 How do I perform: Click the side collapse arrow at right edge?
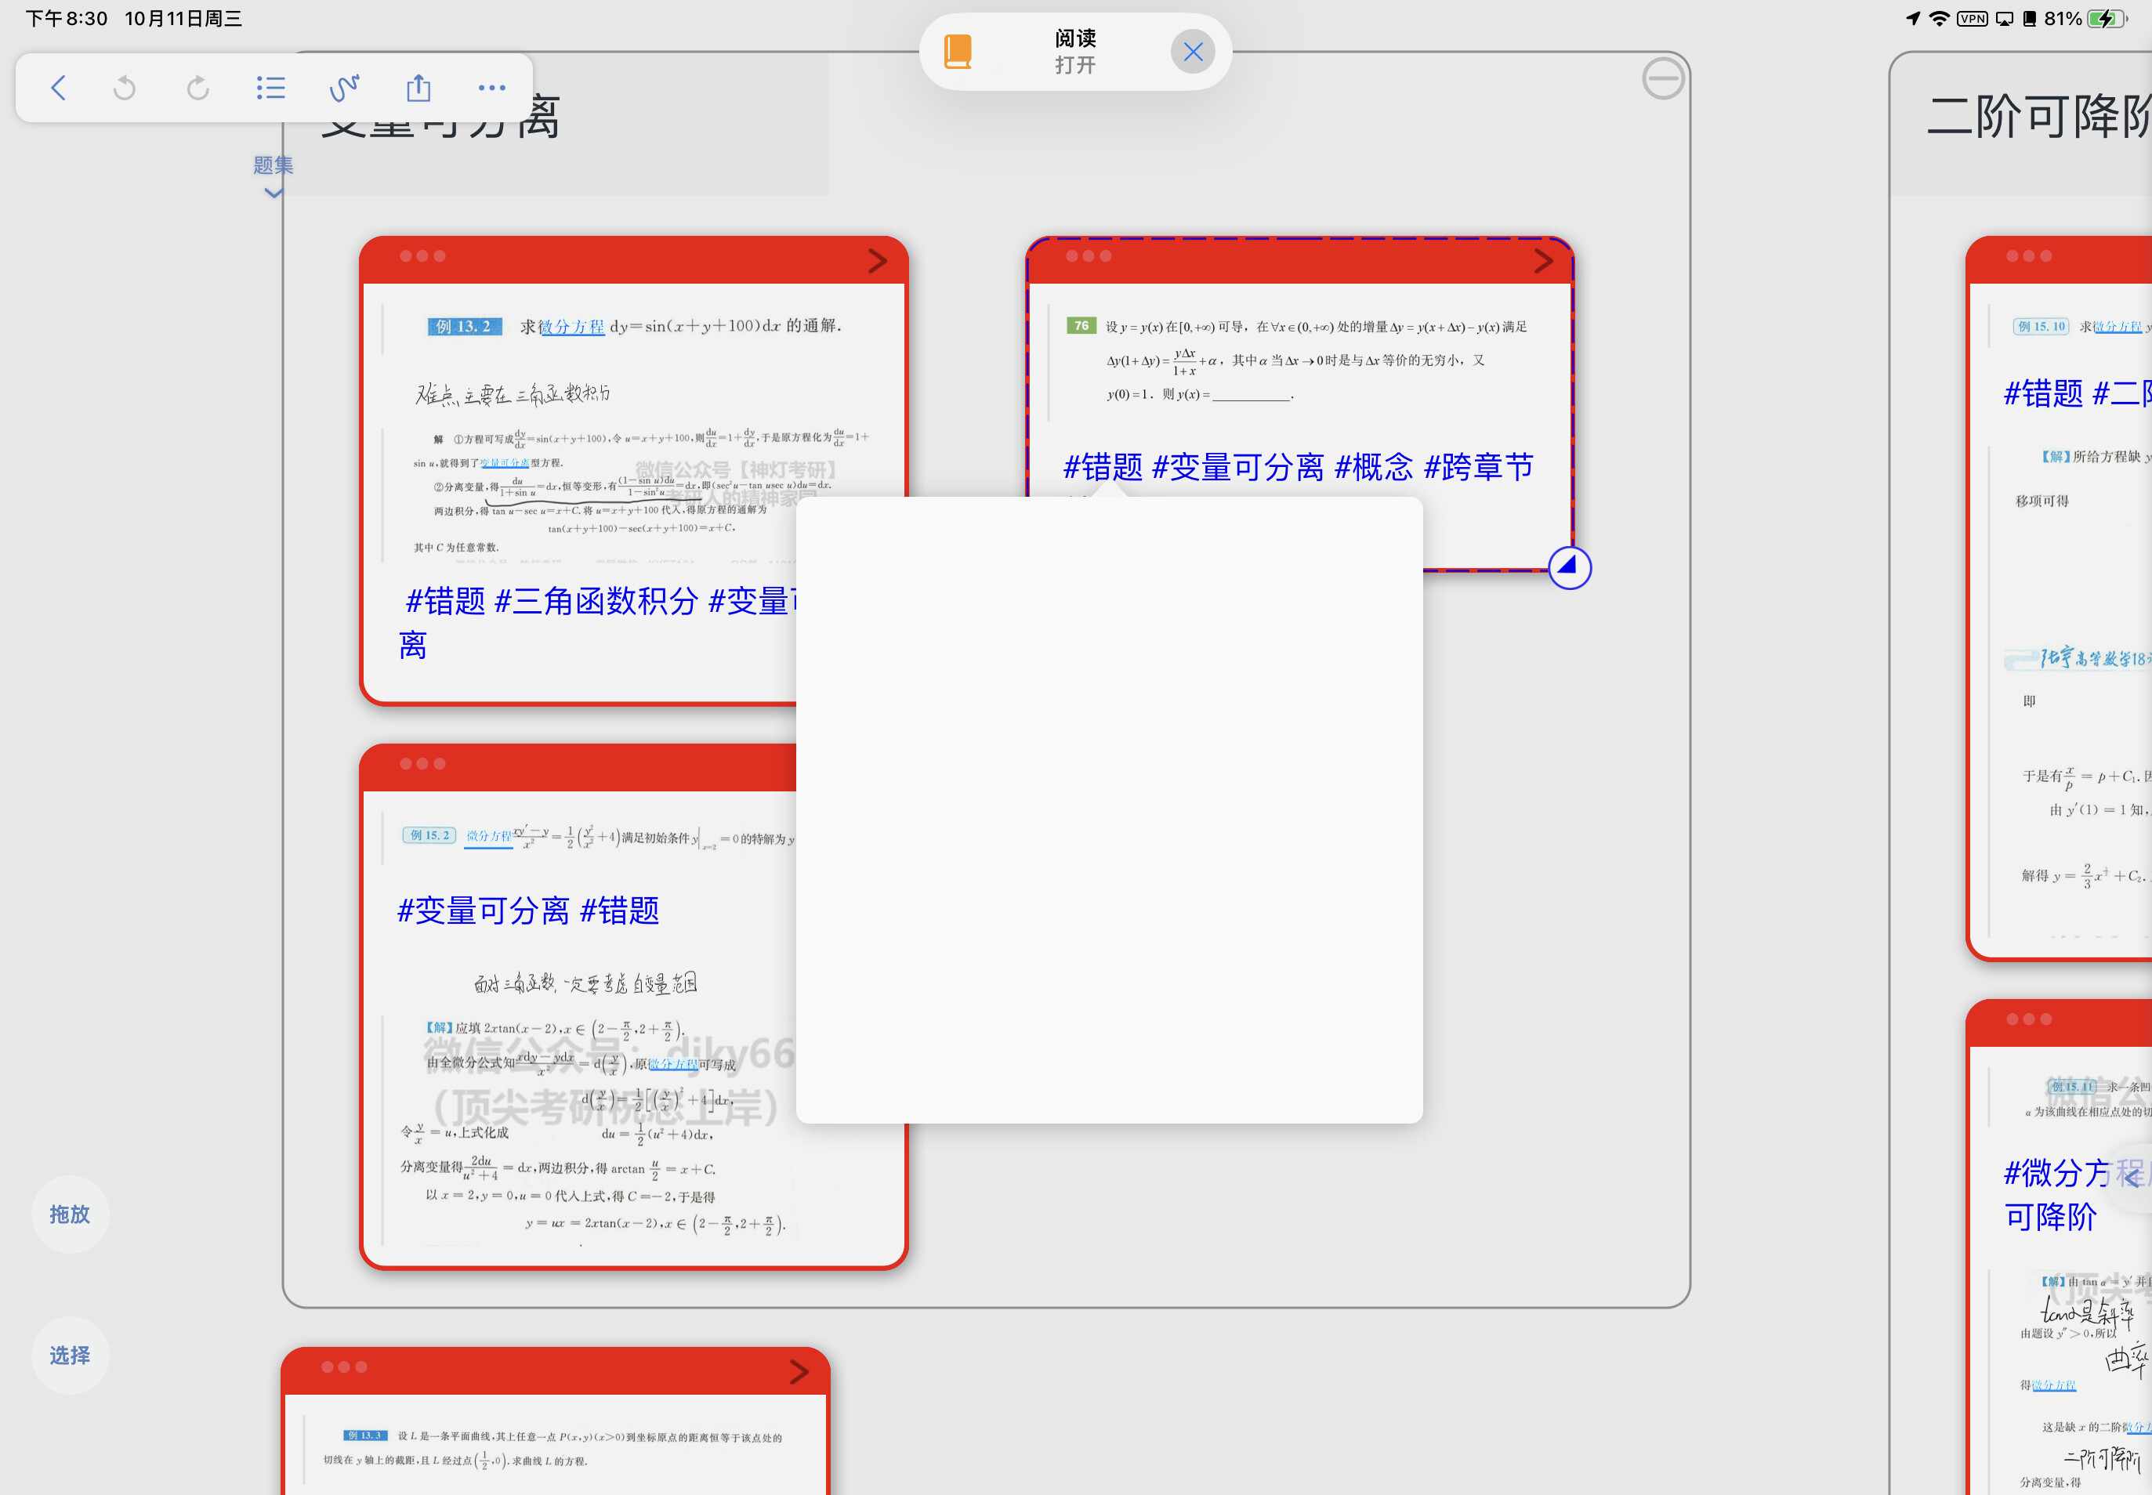(2132, 1178)
